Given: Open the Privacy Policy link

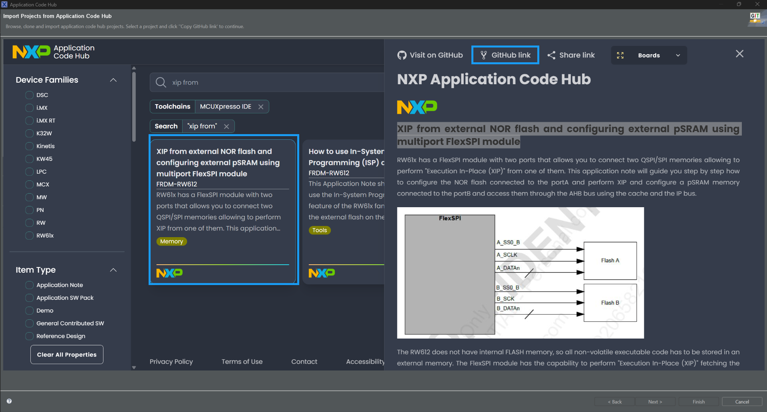Looking at the screenshot, I should [171, 362].
